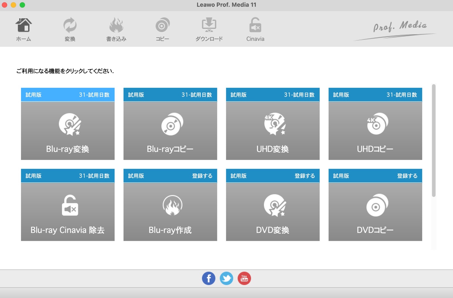Click 登録する on the DVDコピー tile
This screenshot has width=453, height=298.
[407, 176]
